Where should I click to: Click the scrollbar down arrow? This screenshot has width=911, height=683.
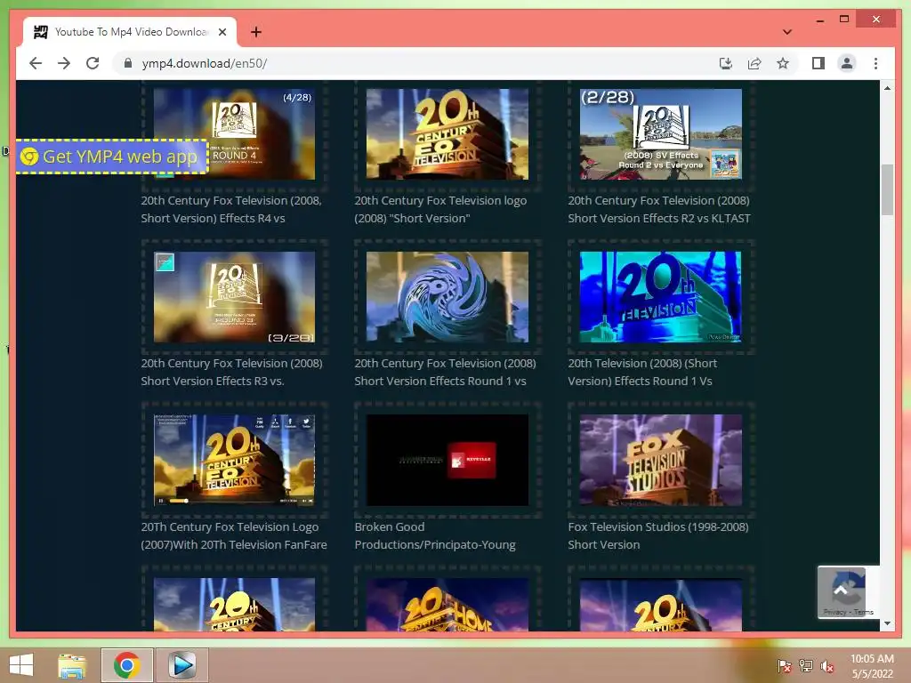[x=887, y=623]
